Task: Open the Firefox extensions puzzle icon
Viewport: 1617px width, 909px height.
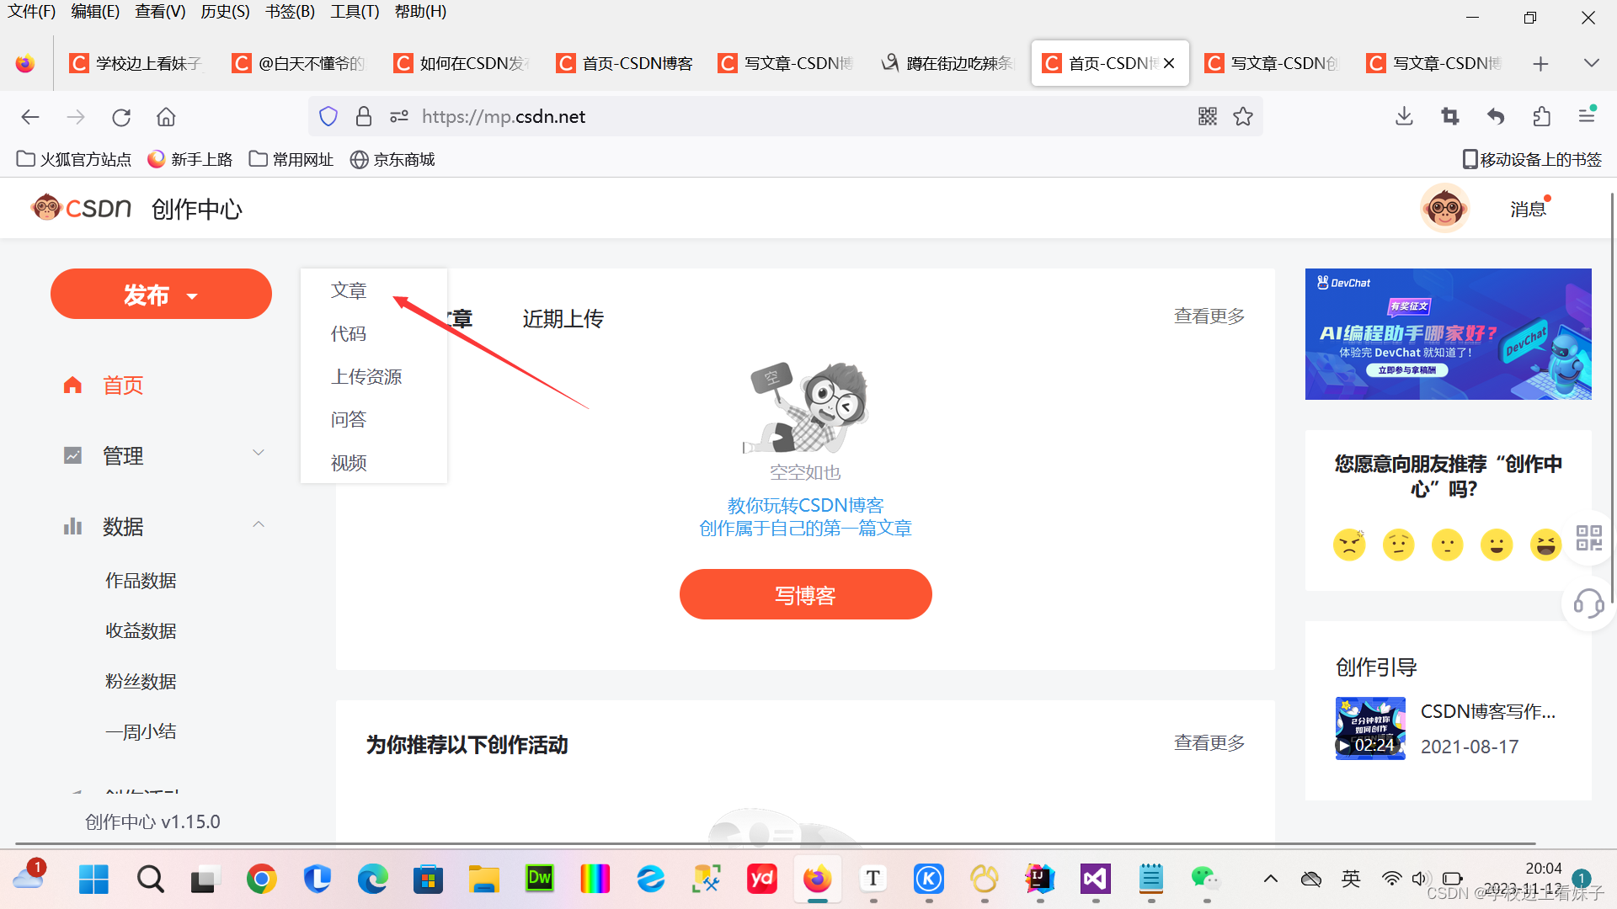Action: point(1541,116)
